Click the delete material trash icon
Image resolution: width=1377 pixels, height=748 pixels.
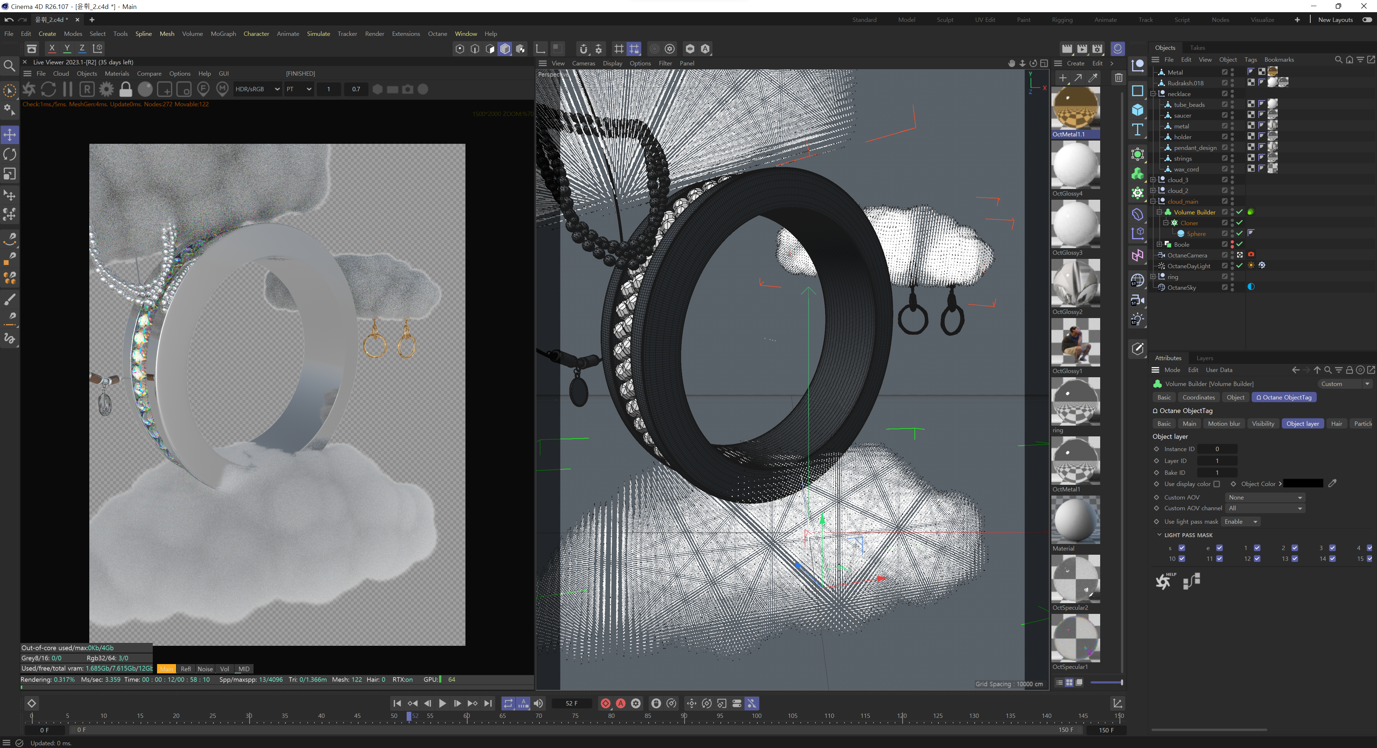click(1119, 78)
